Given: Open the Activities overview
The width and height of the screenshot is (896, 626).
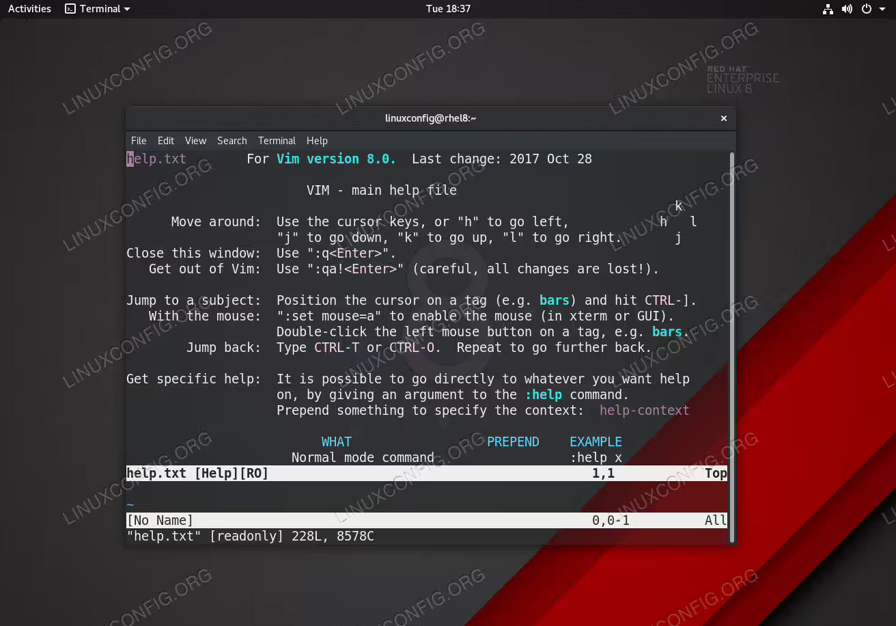Looking at the screenshot, I should [29, 9].
